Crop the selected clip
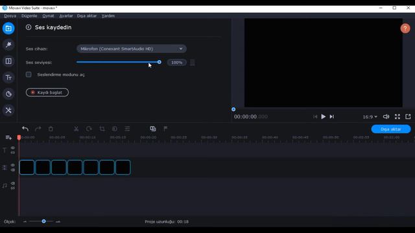Viewport: 415px width, 233px height. coord(102,129)
